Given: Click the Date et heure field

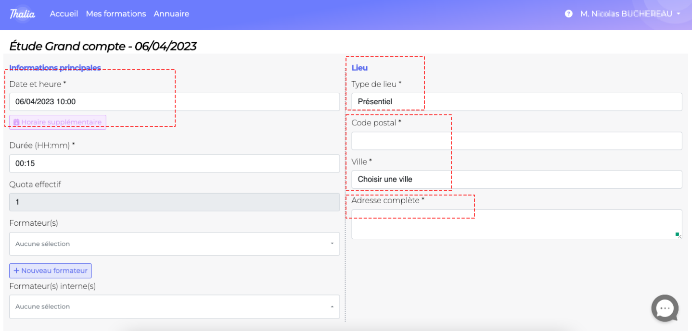Looking at the screenshot, I should pos(174,102).
